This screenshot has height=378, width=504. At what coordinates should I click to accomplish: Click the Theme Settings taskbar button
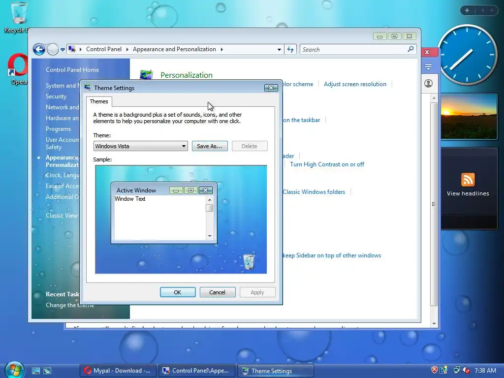275,371
